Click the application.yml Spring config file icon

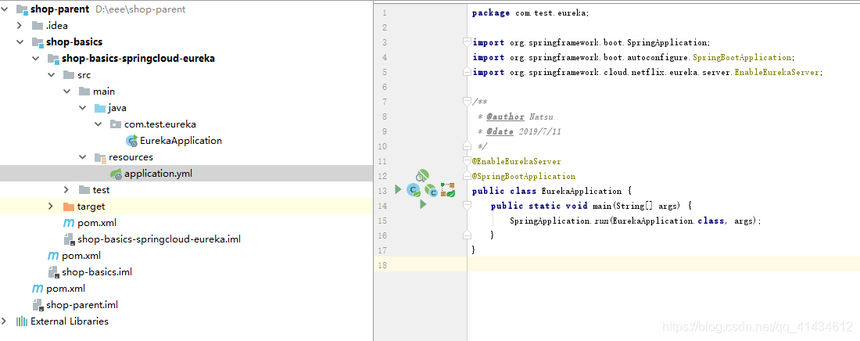pos(116,174)
